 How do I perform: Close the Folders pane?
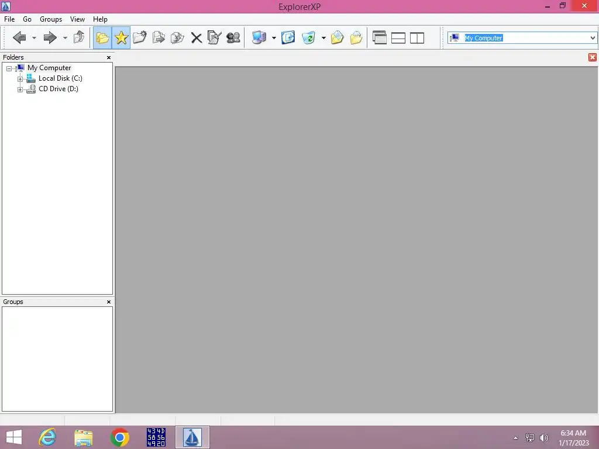pos(109,58)
